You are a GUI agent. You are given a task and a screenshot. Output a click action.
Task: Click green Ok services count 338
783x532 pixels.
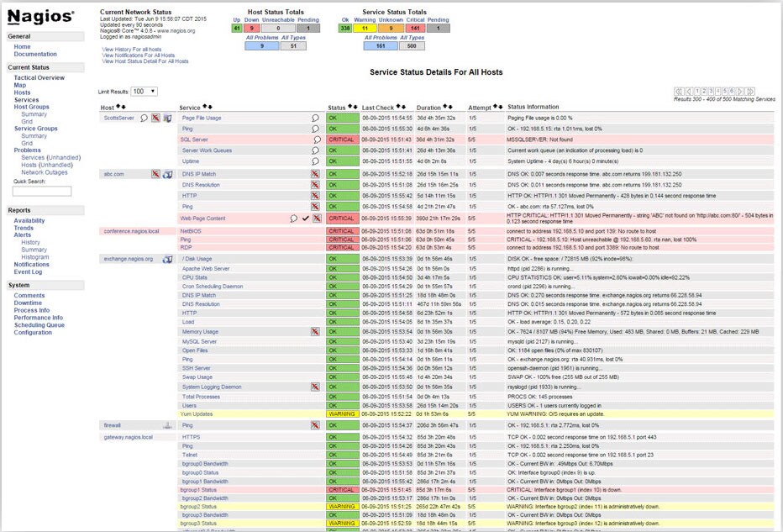345,29
